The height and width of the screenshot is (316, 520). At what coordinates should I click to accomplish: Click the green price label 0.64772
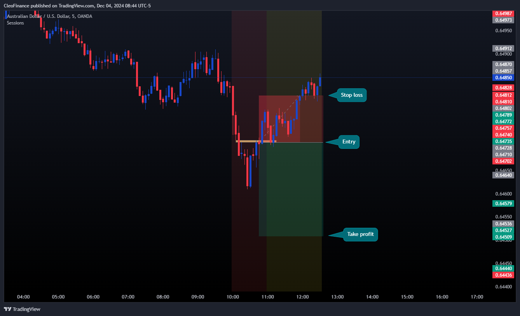[x=503, y=122]
